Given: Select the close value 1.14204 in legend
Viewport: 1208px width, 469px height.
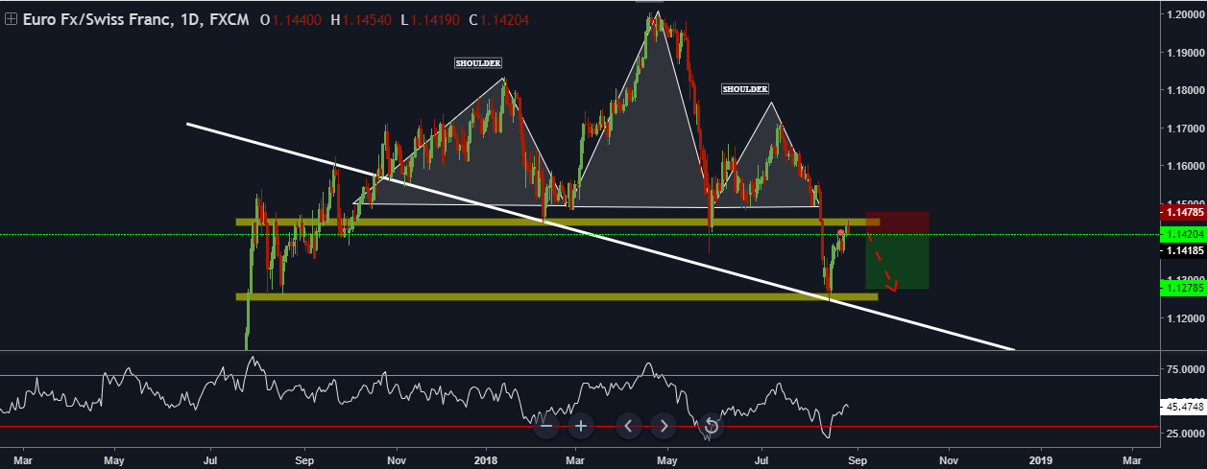Looking at the screenshot, I should [x=506, y=19].
